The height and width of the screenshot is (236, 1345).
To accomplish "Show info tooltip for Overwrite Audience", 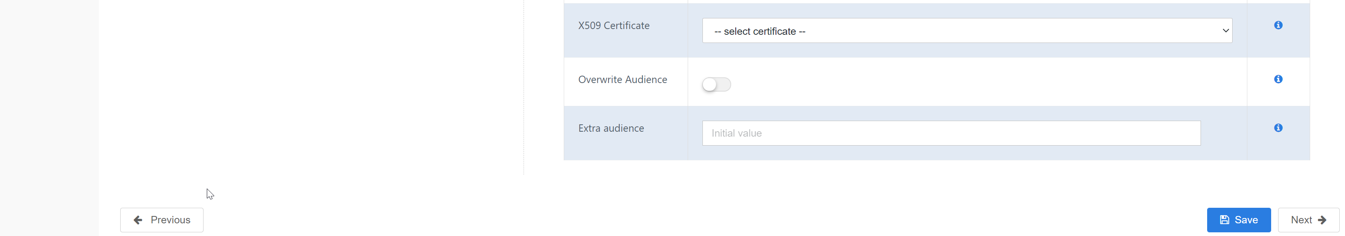I will [1278, 79].
